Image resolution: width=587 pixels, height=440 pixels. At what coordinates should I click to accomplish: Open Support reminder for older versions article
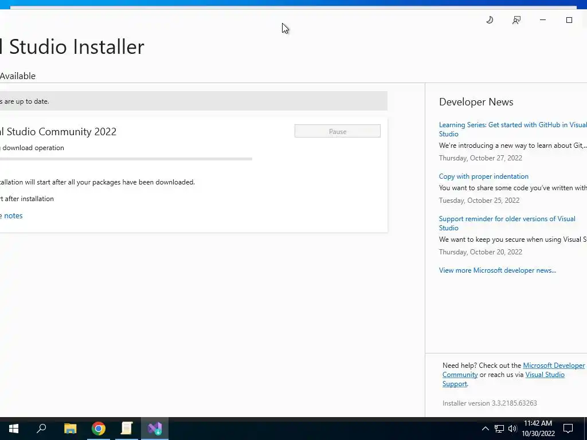(507, 223)
